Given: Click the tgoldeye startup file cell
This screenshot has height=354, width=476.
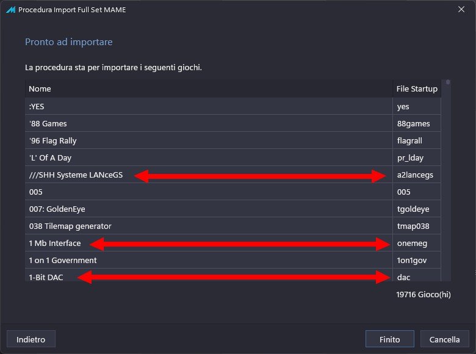Looking at the screenshot, I should (x=417, y=209).
